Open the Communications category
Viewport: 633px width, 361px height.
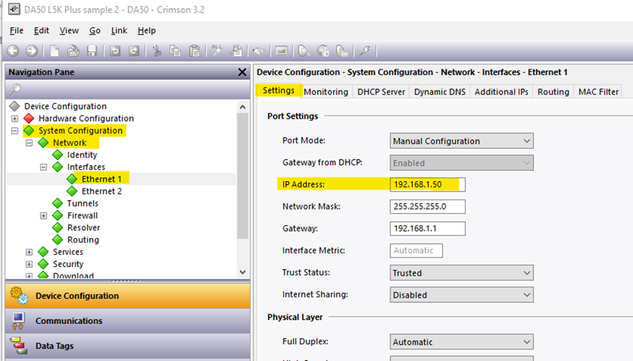click(x=128, y=320)
